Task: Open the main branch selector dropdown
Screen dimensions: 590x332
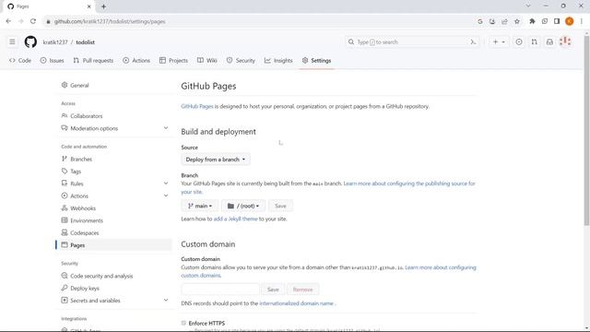Action: tap(200, 206)
